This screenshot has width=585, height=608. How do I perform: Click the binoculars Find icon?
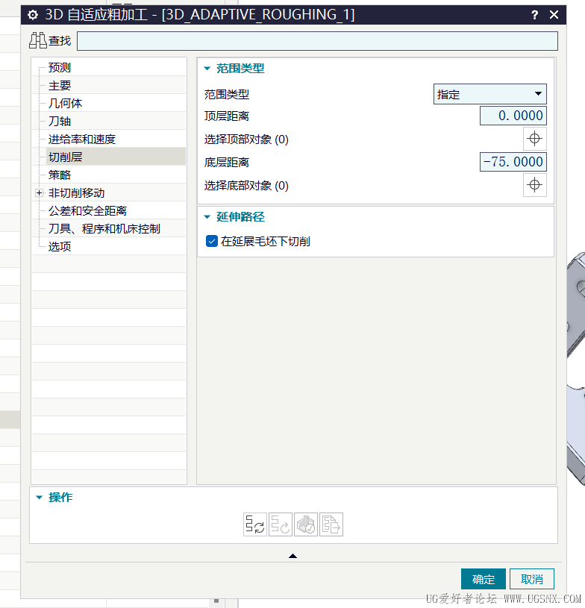(x=37, y=41)
